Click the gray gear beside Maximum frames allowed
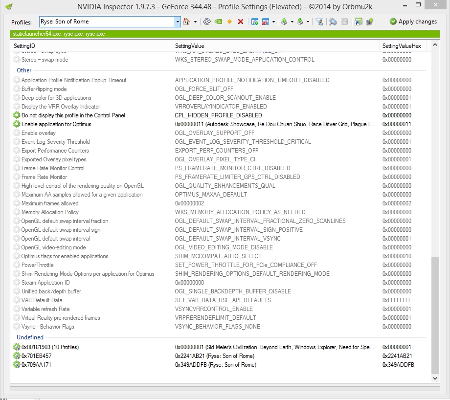The image size is (450, 400). click(x=17, y=203)
